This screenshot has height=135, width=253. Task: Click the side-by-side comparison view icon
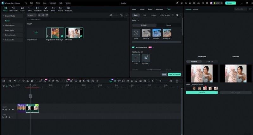tap(177, 15)
